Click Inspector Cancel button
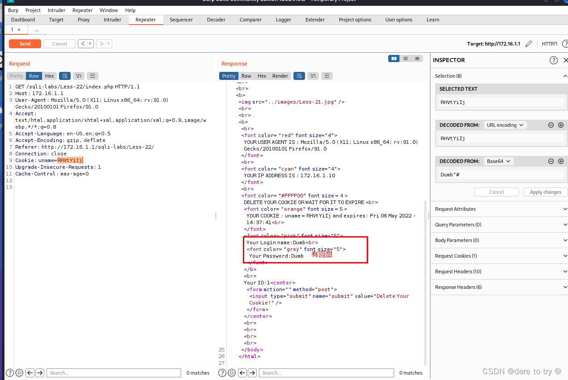Screen dimensions: 568x380 [496, 192]
